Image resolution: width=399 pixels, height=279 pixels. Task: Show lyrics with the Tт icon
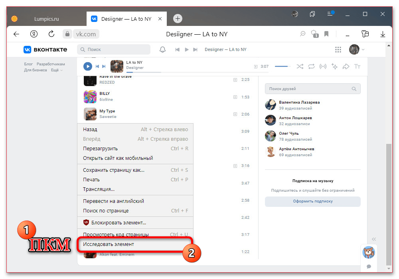pos(357,67)
